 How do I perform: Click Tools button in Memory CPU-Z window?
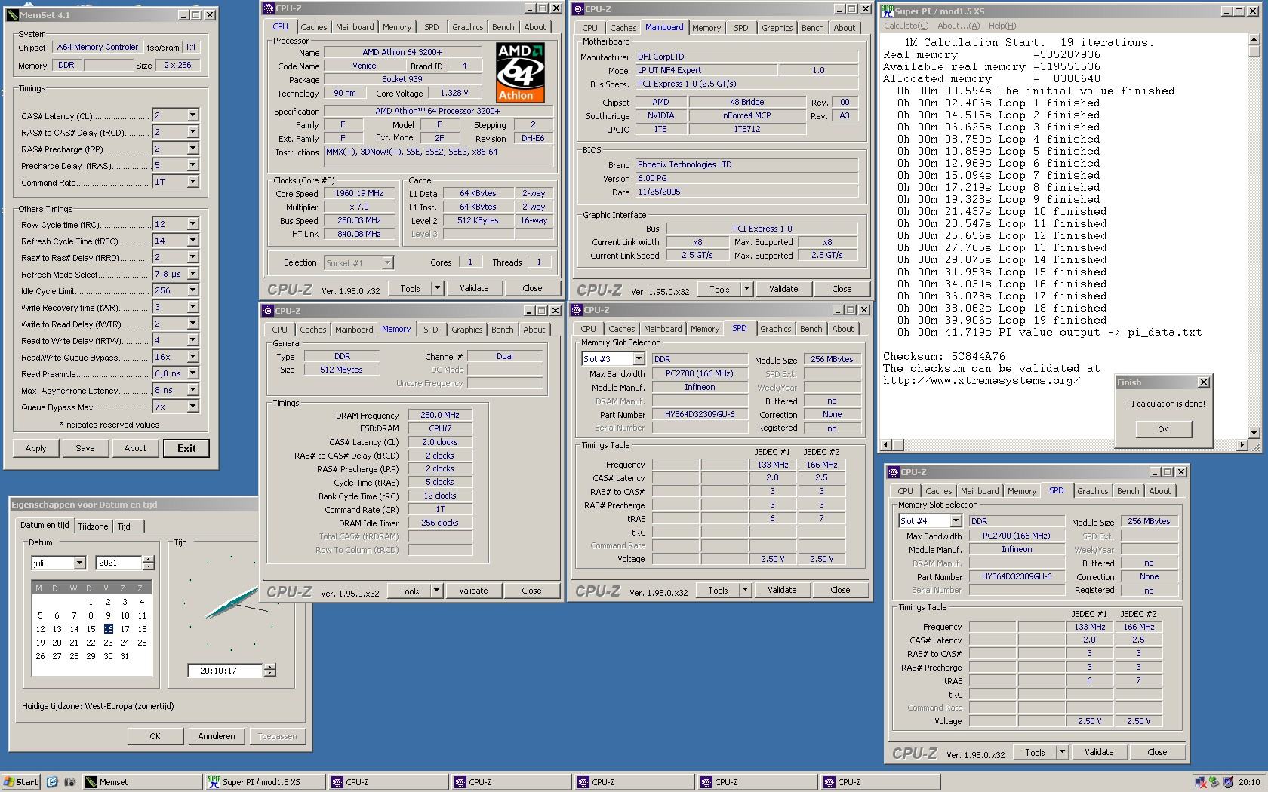[x=409, y=591]
